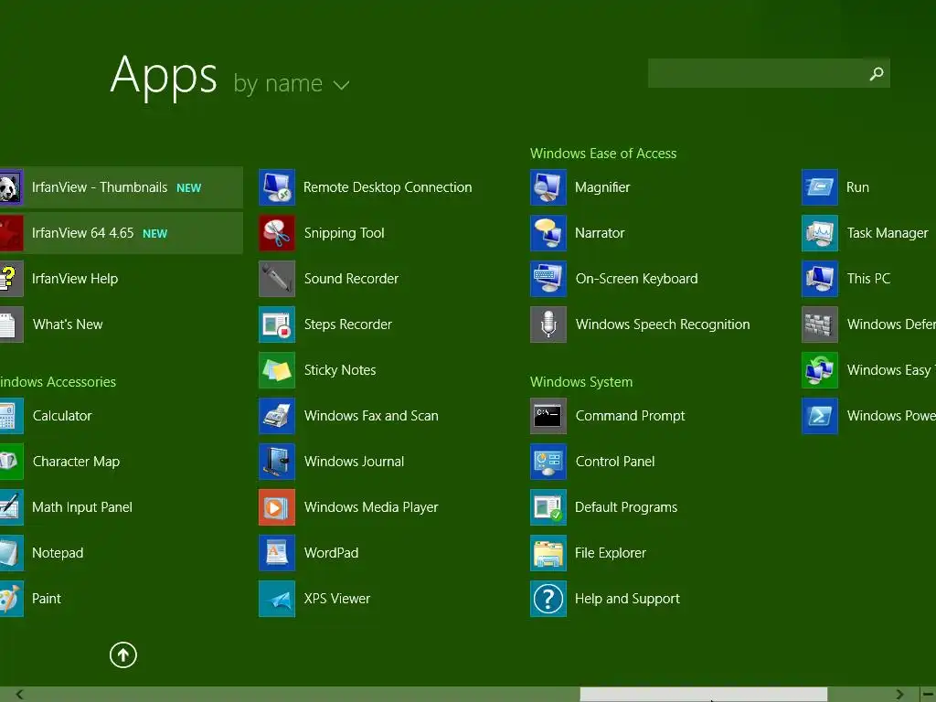Click the File Explorer icon
This screenshot has height=702, width=936.
pyautogui.click(x=548, y=553)
